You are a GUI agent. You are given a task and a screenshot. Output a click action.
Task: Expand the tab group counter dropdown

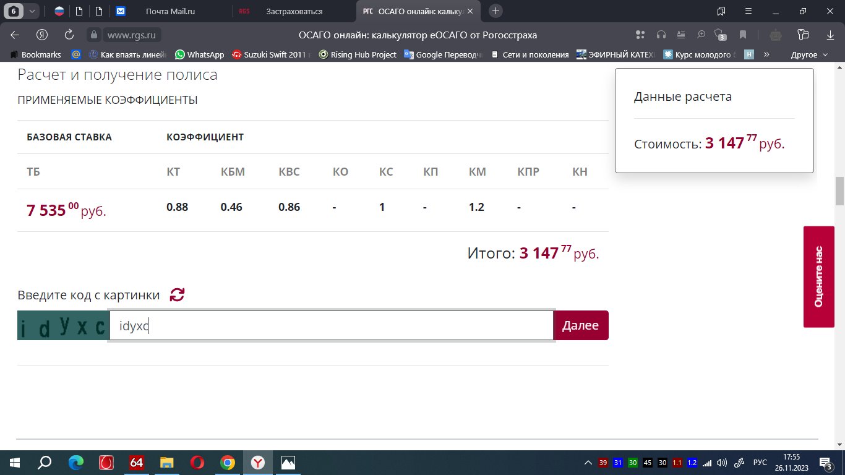pos(32,11)
